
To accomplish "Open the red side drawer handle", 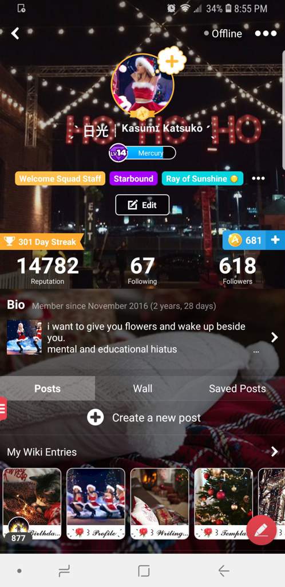I will pos(3,408).
